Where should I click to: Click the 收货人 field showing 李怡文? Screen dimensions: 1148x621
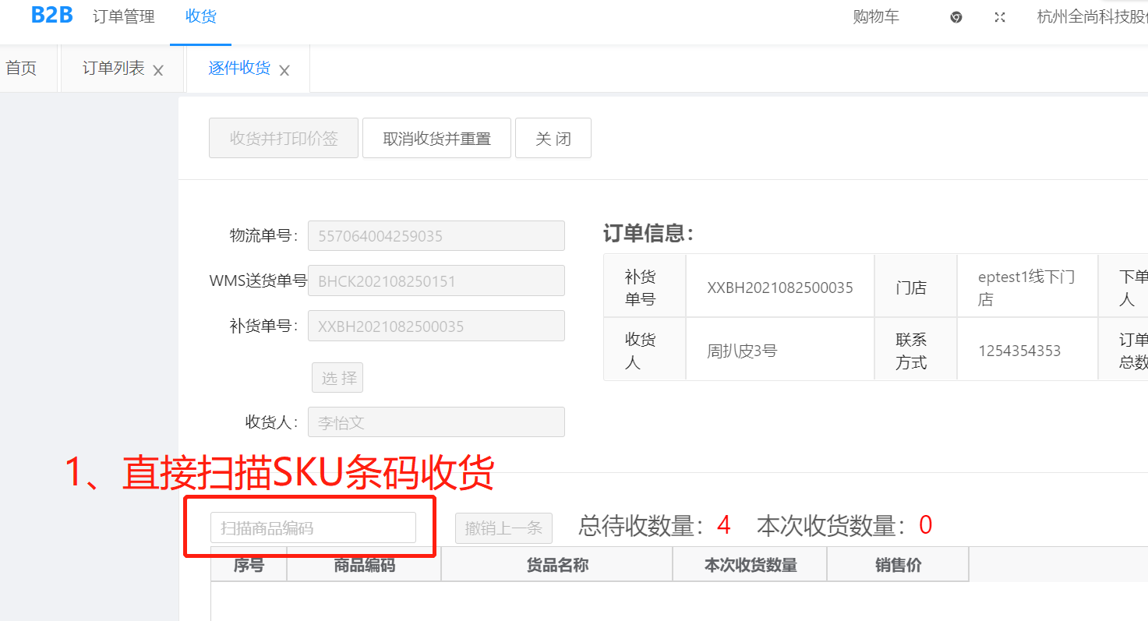pyautogui.click(x=436, y=422)
